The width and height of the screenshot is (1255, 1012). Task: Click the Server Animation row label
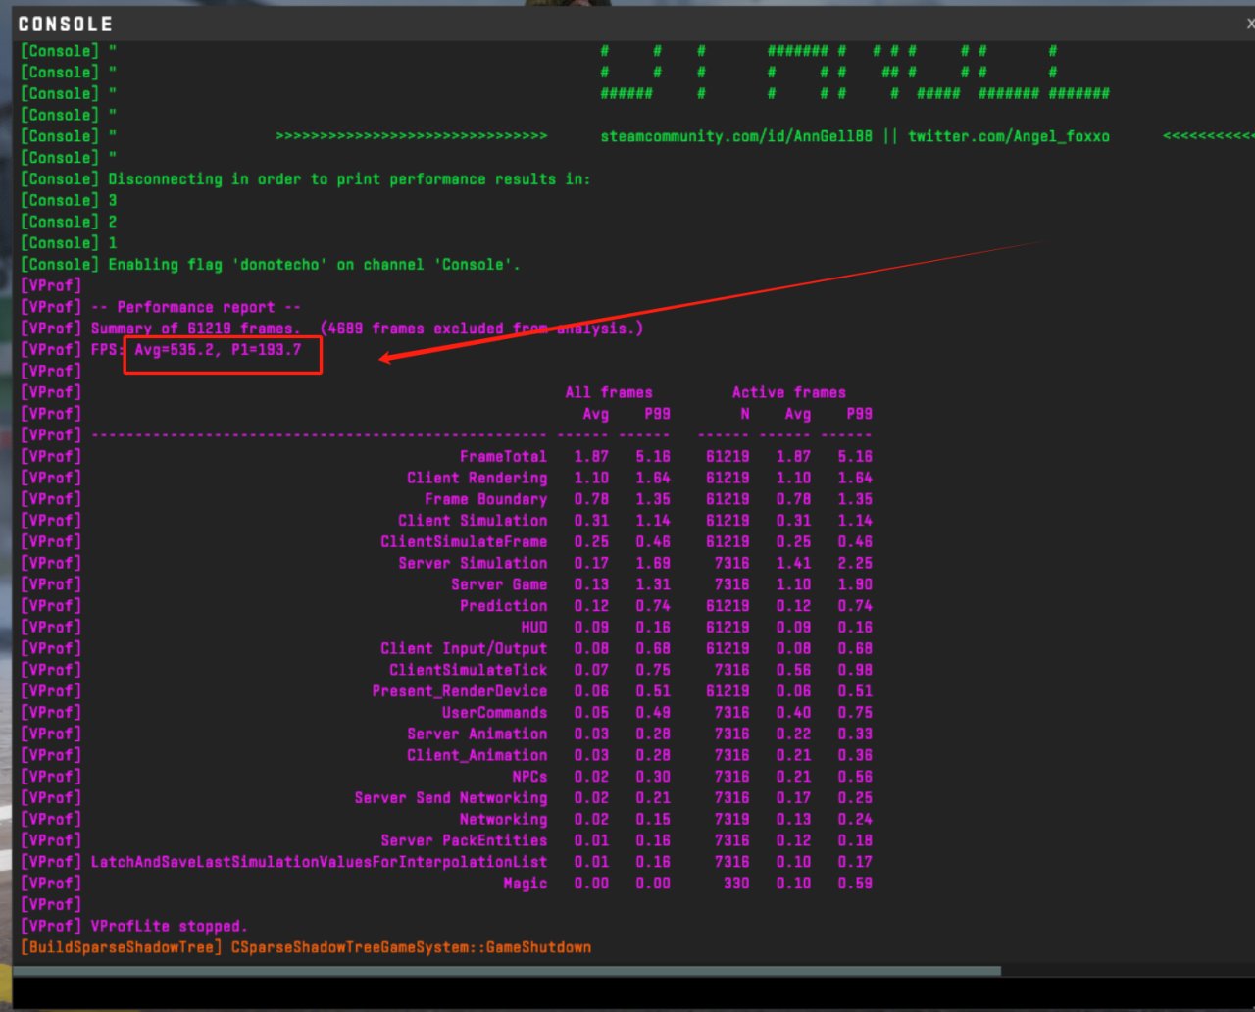pyautogui.click(x=477, y=734)
